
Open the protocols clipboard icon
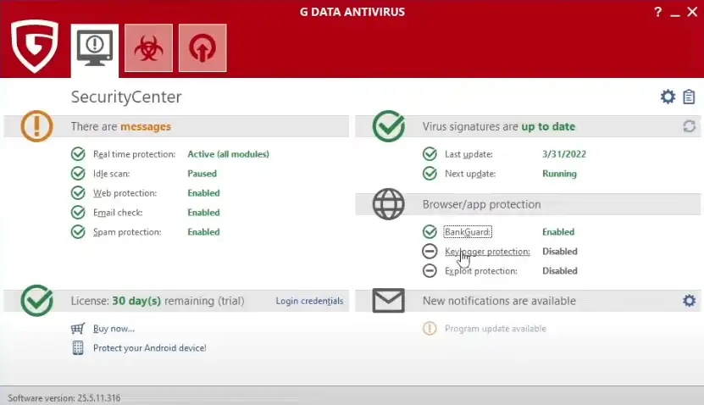pyautogui.click(x=689, y=97)
